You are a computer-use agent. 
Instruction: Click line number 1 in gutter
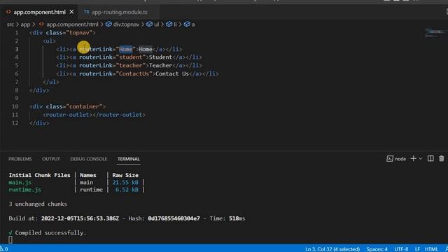coord(17,33)
